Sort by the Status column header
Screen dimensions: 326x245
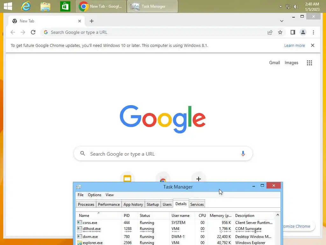click(x=154, y=216)
